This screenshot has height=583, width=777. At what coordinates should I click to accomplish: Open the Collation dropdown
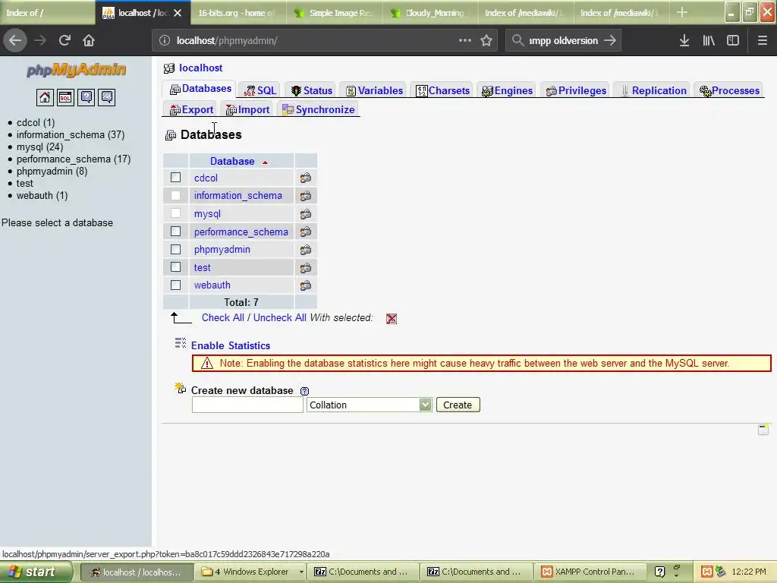click(370, 405)
